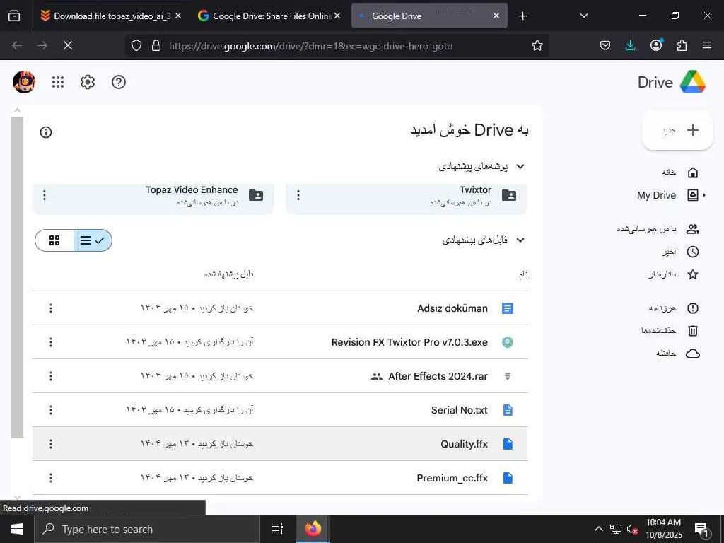Open Shared with me people icon
724x543 pixels.
tap(693, 229)
